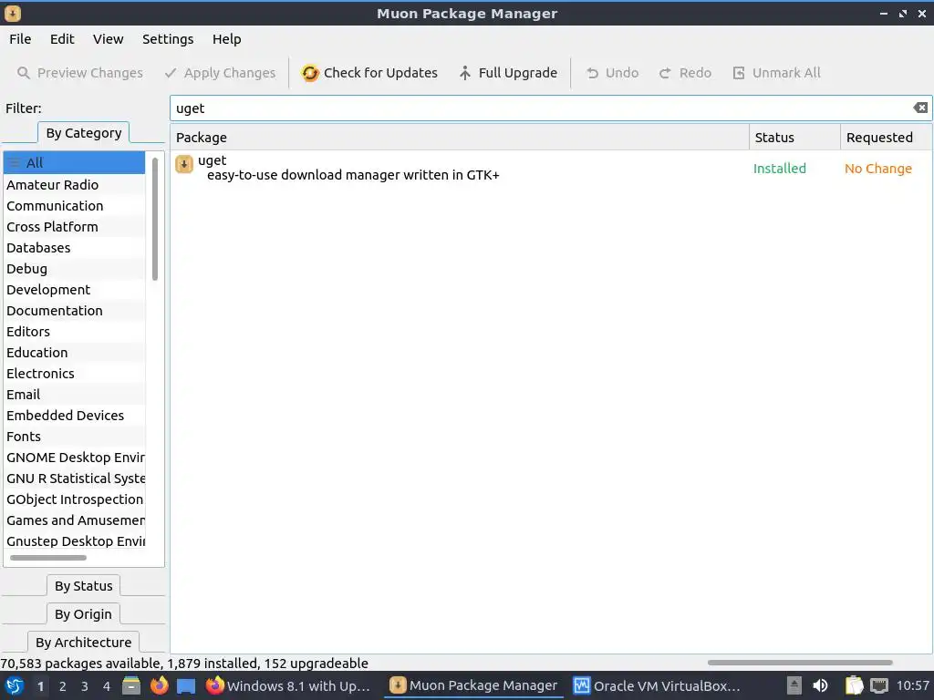Click the category list horizontal scrollbar

(48, 558)
